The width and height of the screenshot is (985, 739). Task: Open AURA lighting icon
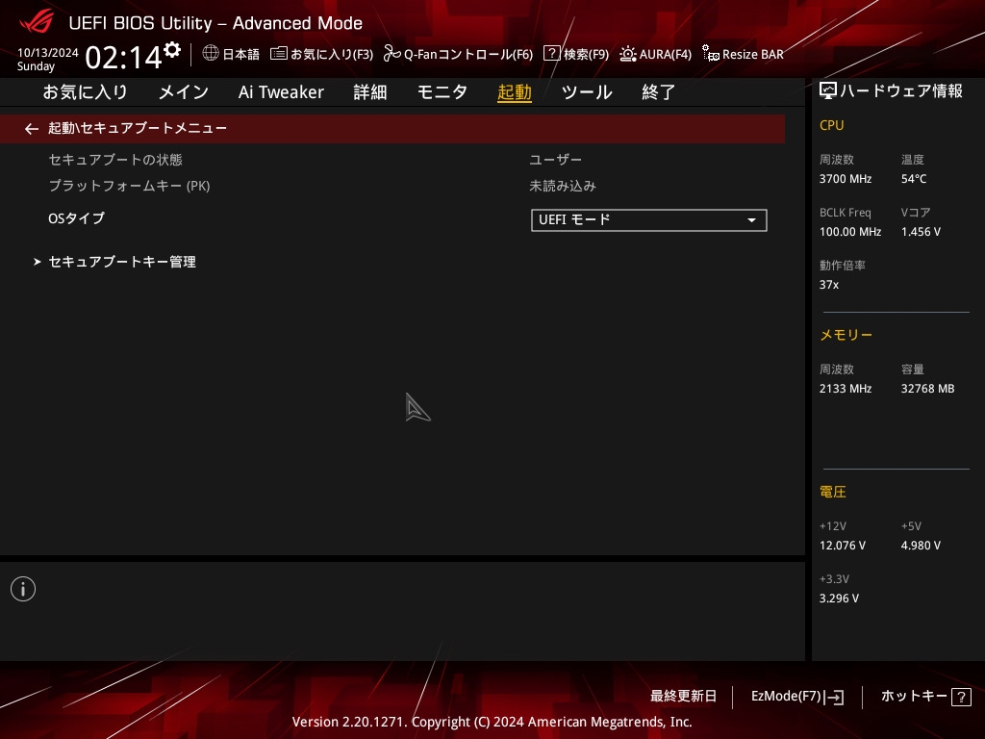(x=627, y=54)
